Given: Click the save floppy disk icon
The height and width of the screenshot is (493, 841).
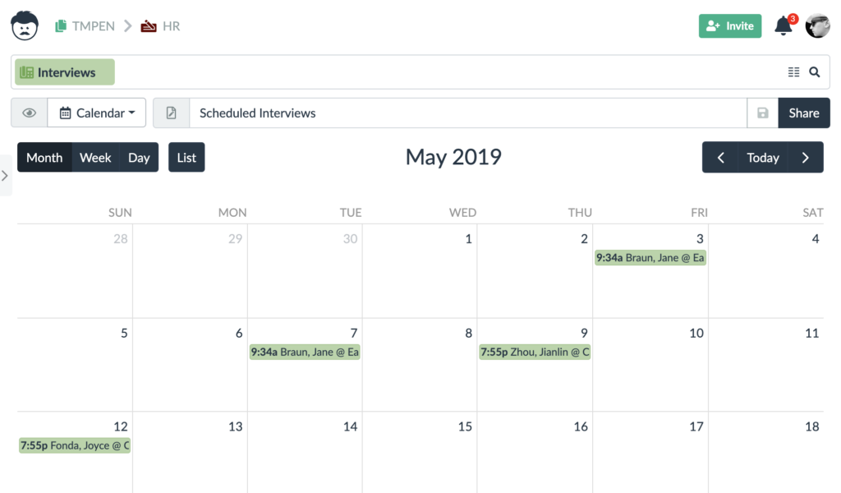Looking at the screenshot, I should click(762, 113).
